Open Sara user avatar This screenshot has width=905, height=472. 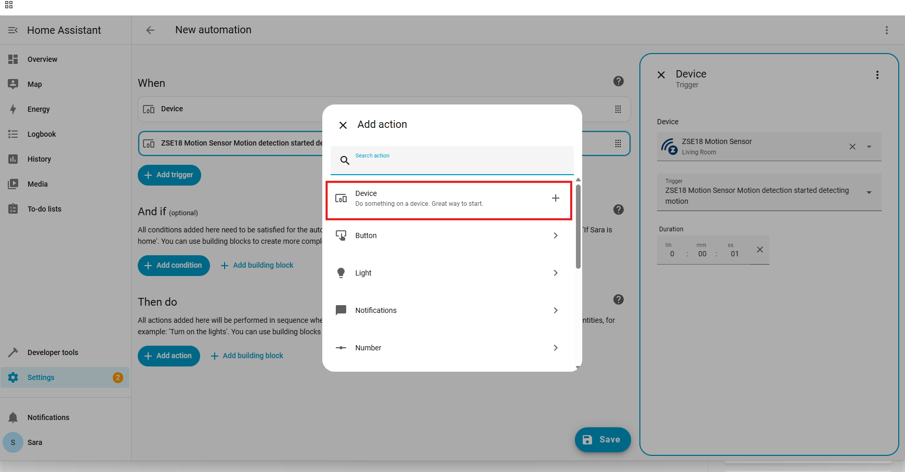13,442
